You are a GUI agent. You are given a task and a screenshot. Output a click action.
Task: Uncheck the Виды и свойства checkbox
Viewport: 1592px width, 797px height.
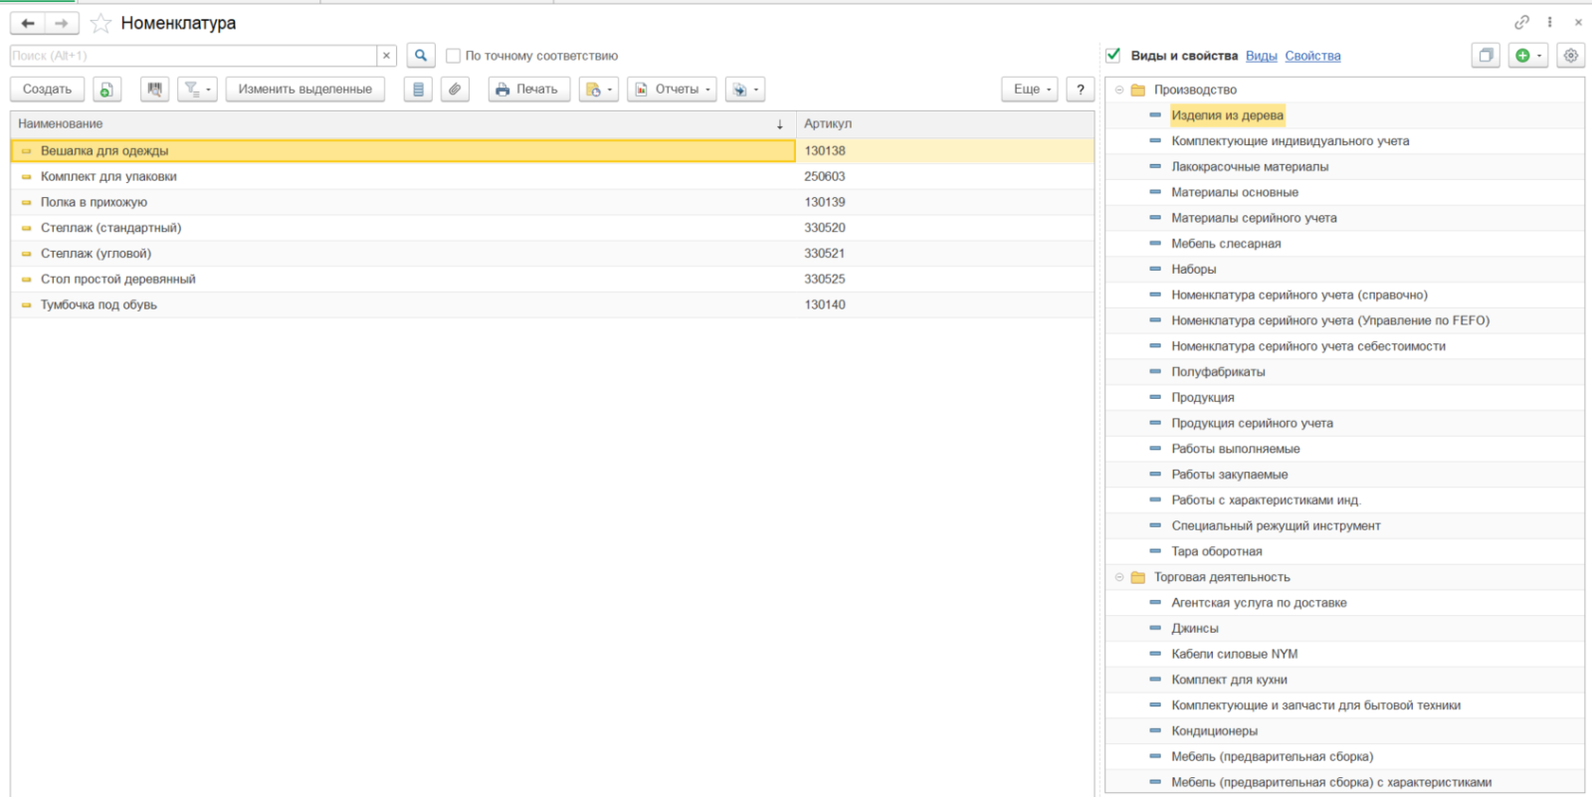click(x=1113, y=56)
